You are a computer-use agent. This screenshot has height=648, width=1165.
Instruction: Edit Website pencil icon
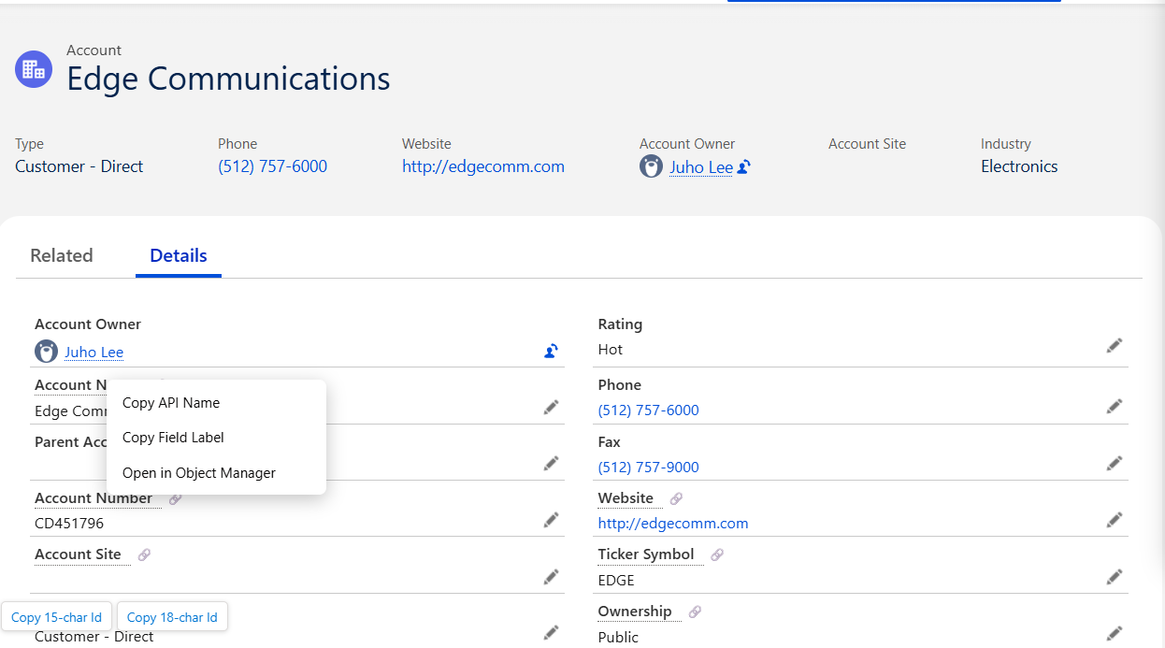point(1115,519)
